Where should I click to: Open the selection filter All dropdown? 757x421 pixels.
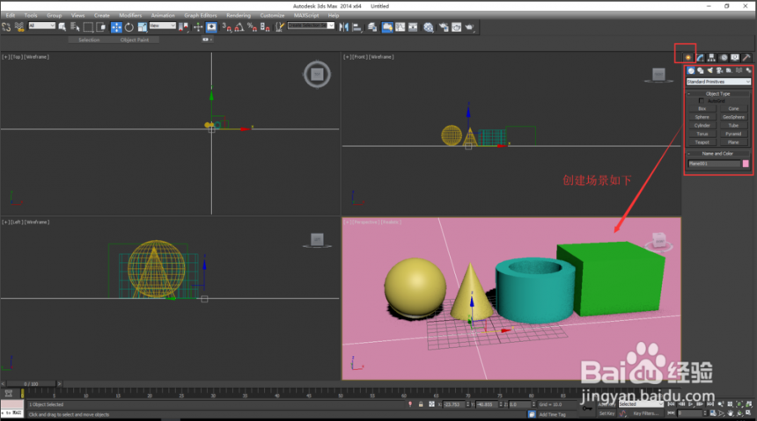tap(41, 25)
